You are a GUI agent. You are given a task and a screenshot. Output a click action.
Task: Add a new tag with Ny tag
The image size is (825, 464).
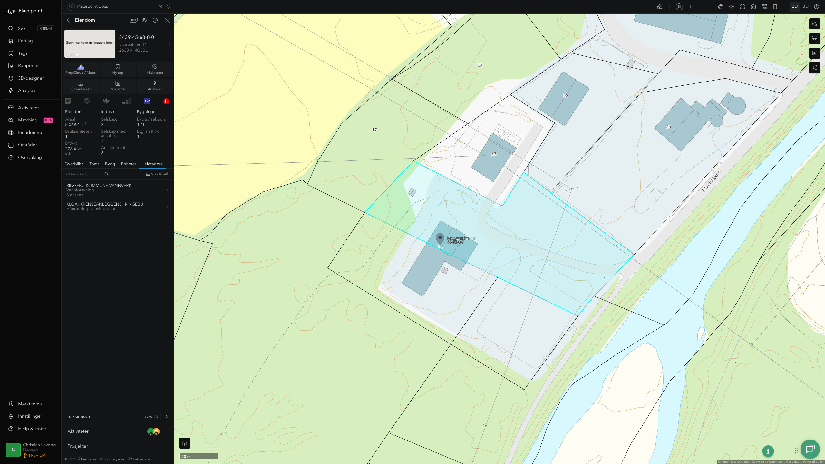(118, 69)
